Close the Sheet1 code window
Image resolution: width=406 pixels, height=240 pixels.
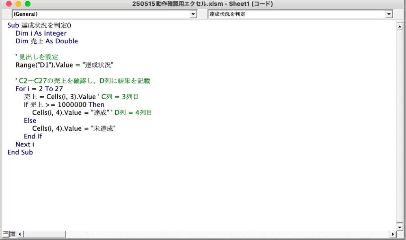tap(9, 4)
